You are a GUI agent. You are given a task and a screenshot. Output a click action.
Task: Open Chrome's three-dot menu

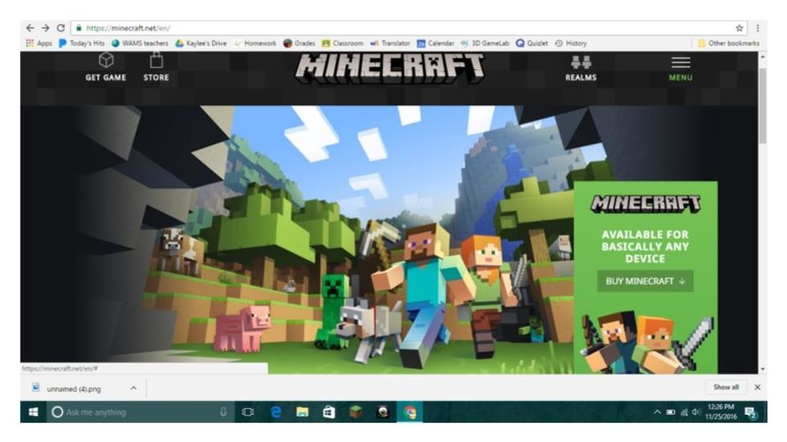[758, 28]
